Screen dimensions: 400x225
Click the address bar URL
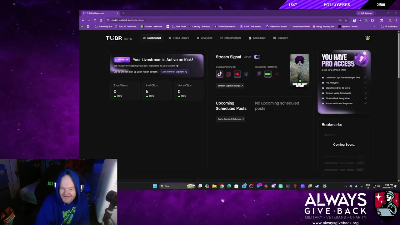[x=128, y=20]
